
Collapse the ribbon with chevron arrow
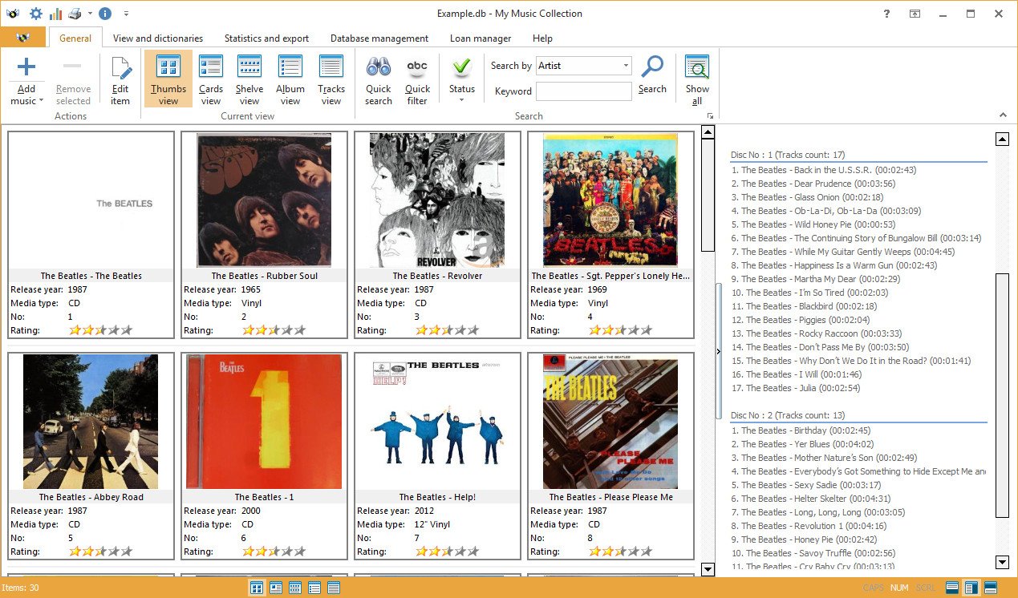coord(1003,115)
